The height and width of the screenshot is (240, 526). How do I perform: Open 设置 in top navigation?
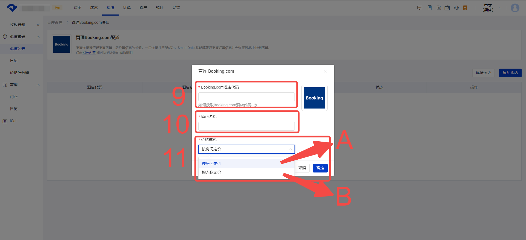(176, 8)
